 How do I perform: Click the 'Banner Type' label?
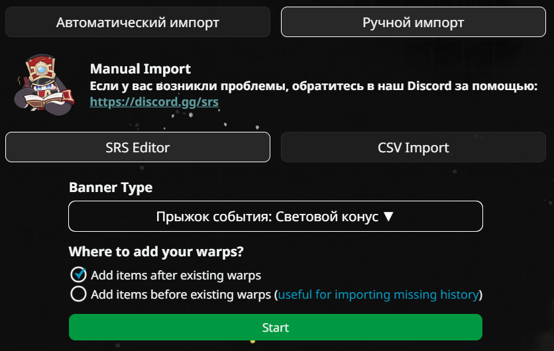(x=111, y=187)
